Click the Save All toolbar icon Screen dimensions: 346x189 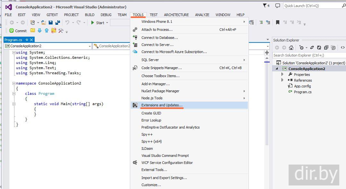[x=58, y=22]
